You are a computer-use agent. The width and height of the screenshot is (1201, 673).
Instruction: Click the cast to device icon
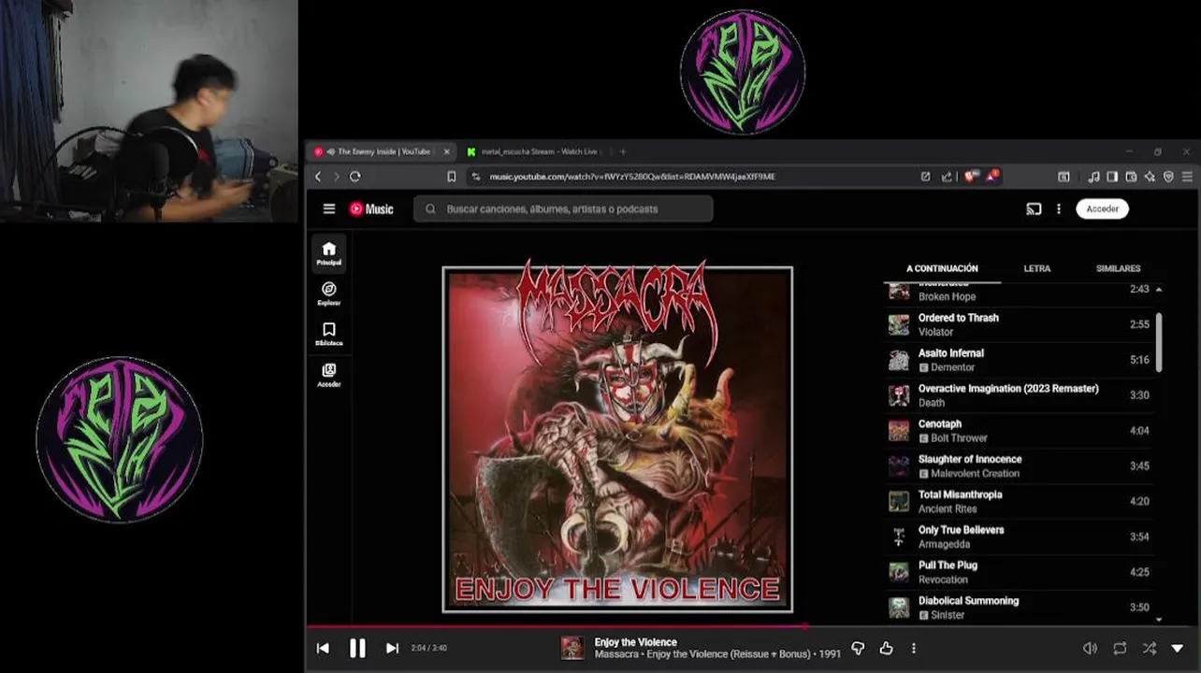pyautogui.click(x=1034, y=209)
